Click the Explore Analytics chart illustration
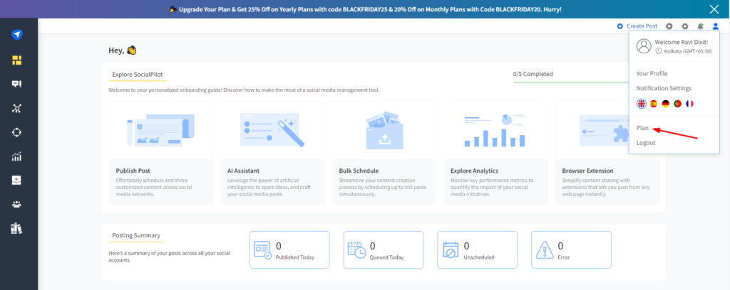The image size is (730, 290). [x=495, y=130]
